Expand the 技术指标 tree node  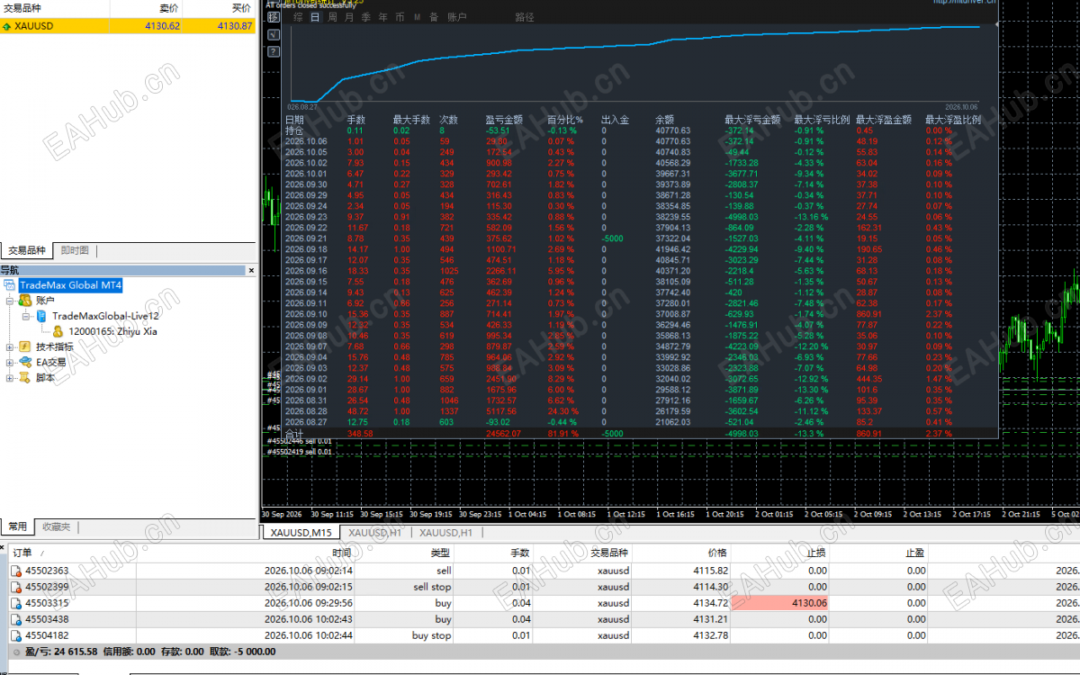point(10,346)
